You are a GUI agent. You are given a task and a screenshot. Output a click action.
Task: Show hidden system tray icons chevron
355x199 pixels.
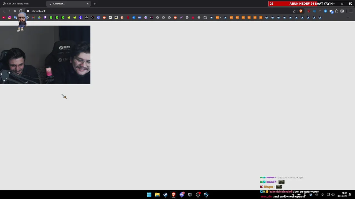(x=293, y=195)
